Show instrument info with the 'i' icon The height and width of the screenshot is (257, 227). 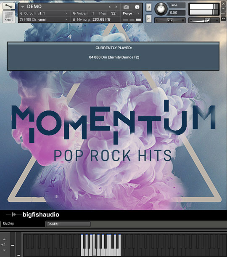(137, 7)
